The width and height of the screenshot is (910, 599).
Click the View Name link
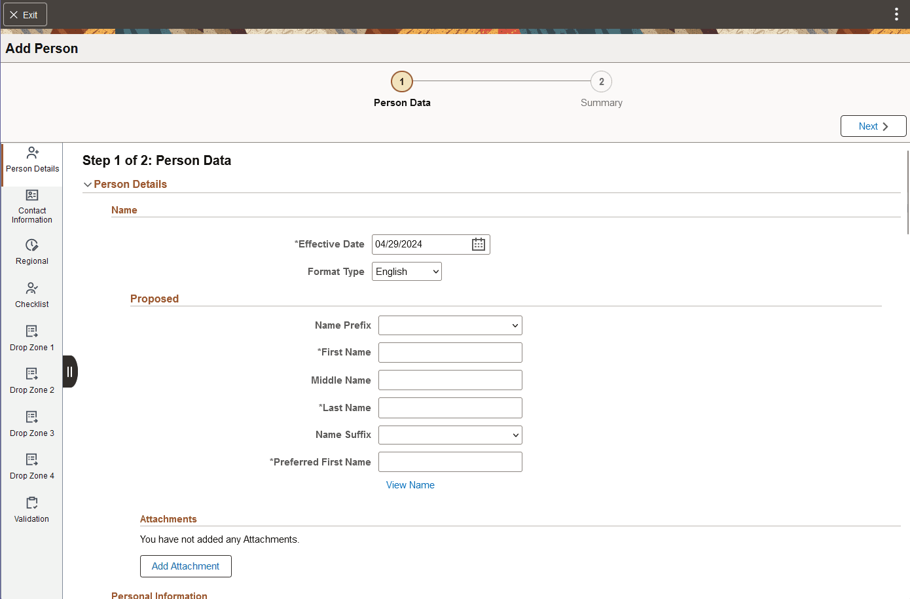point(410,484)
